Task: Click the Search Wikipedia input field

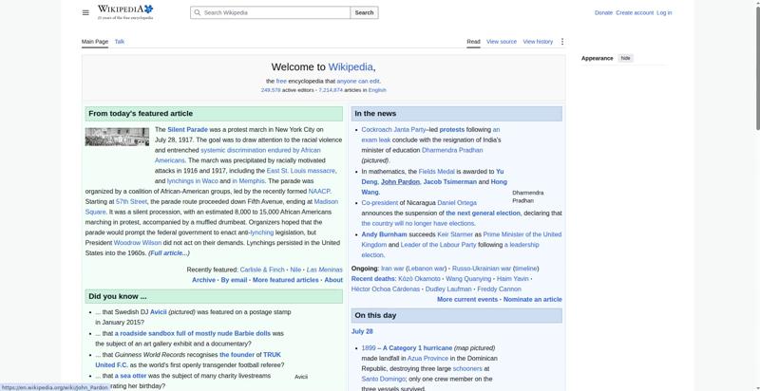Action: (271, 12)
